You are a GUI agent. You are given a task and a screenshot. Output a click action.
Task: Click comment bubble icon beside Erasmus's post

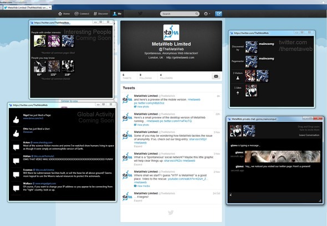[x=16, y=174]
